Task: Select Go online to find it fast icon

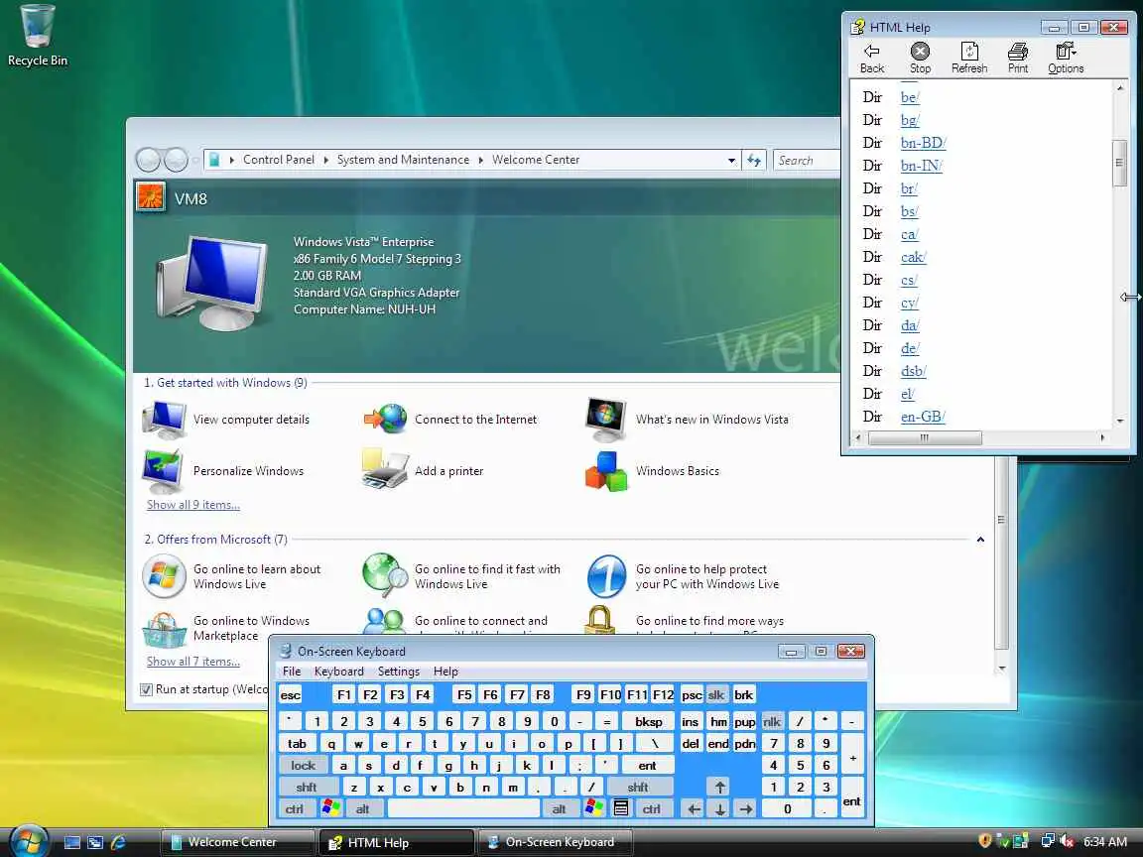Action: point(385,575)
